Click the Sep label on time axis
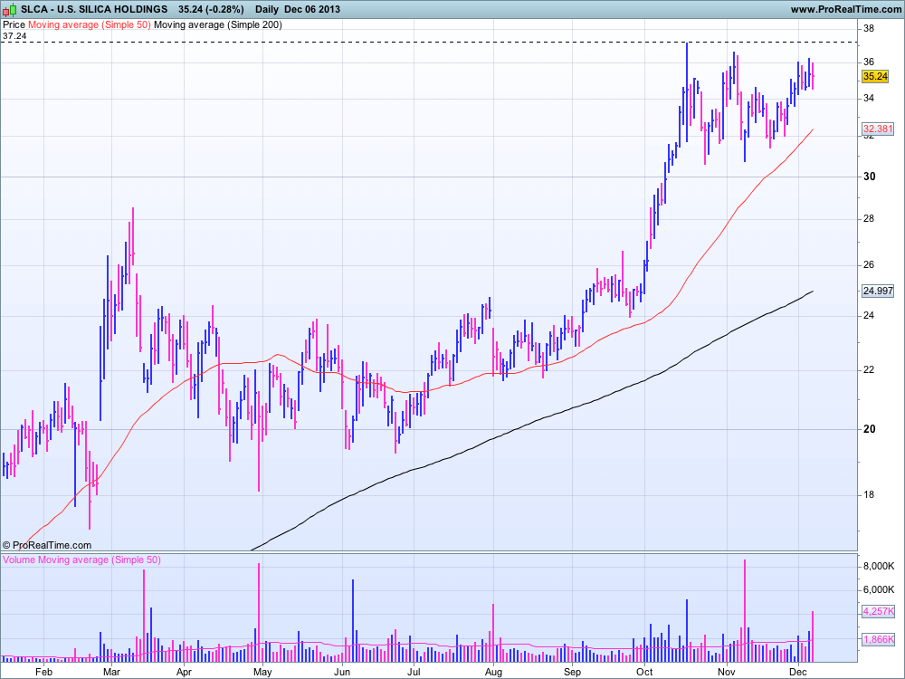Screen dimensions: 905x679 point(572,672)
